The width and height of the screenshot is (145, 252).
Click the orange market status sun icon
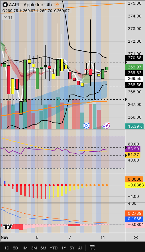[x=57, y=4]
